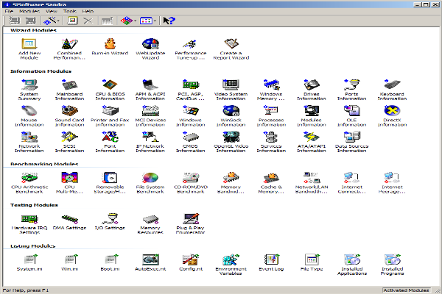Open the Help menu
Image resolution: width=442 pixels, height=294 pixels.
(88, 11)
